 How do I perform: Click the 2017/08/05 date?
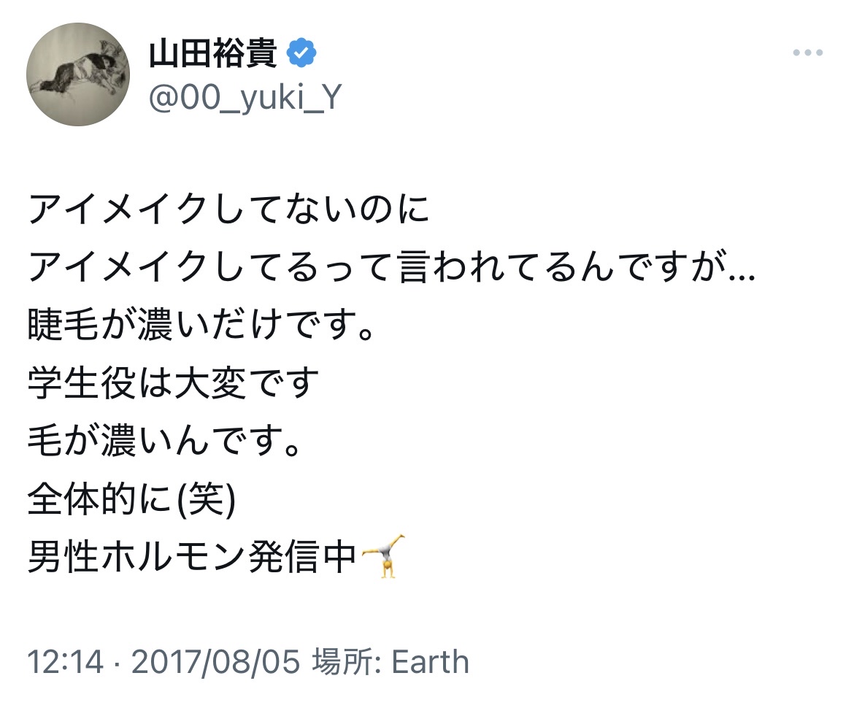click(216, 662)
